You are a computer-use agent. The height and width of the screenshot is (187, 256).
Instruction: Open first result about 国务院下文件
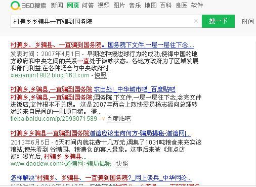click(x=102, y=45)
